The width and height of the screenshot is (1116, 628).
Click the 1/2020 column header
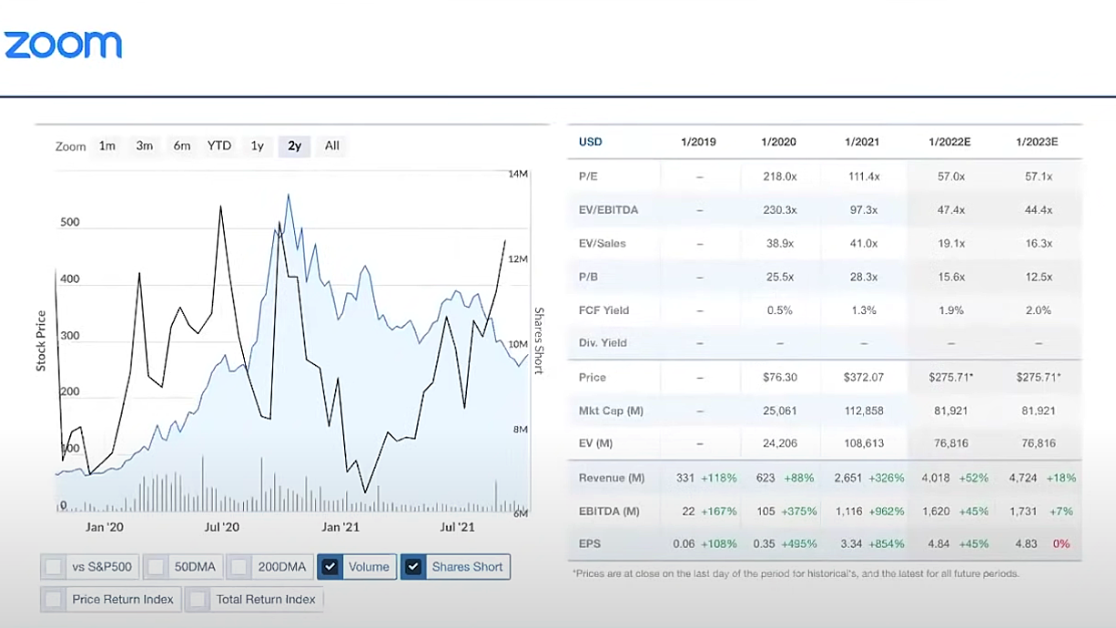pos(779,142)
